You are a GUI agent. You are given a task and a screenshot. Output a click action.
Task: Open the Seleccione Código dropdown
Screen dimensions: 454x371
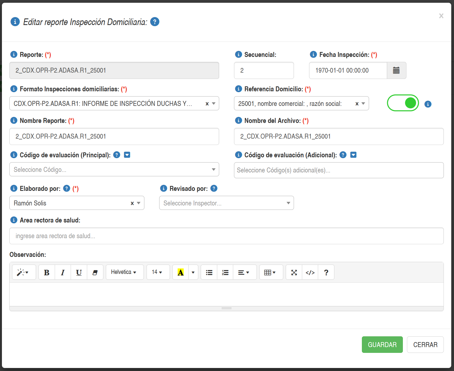[x=114, y=169]
